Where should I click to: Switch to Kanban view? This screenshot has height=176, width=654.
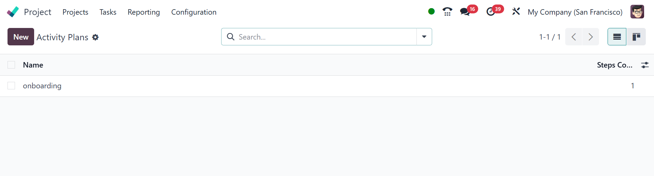(636, 37)
